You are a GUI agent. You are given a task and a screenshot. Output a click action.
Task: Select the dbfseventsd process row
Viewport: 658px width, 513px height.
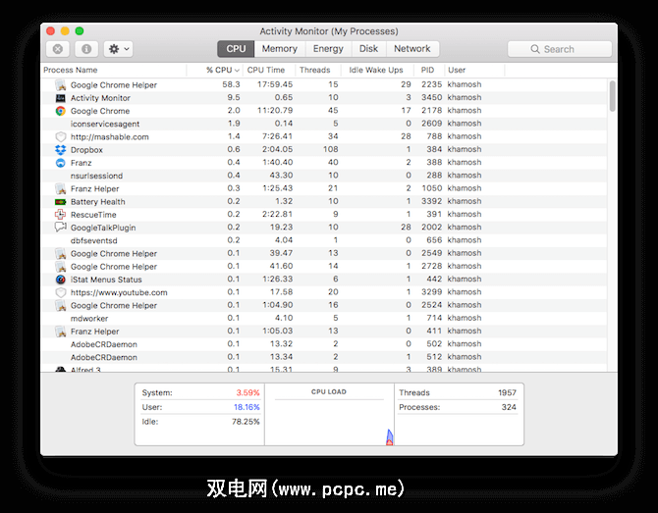pyautogui.click(x=324, y=241)
